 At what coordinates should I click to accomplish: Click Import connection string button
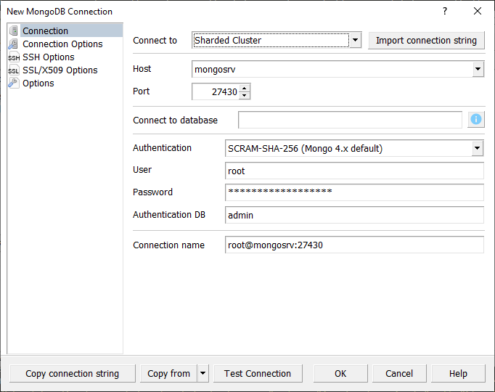pos(426,41)
